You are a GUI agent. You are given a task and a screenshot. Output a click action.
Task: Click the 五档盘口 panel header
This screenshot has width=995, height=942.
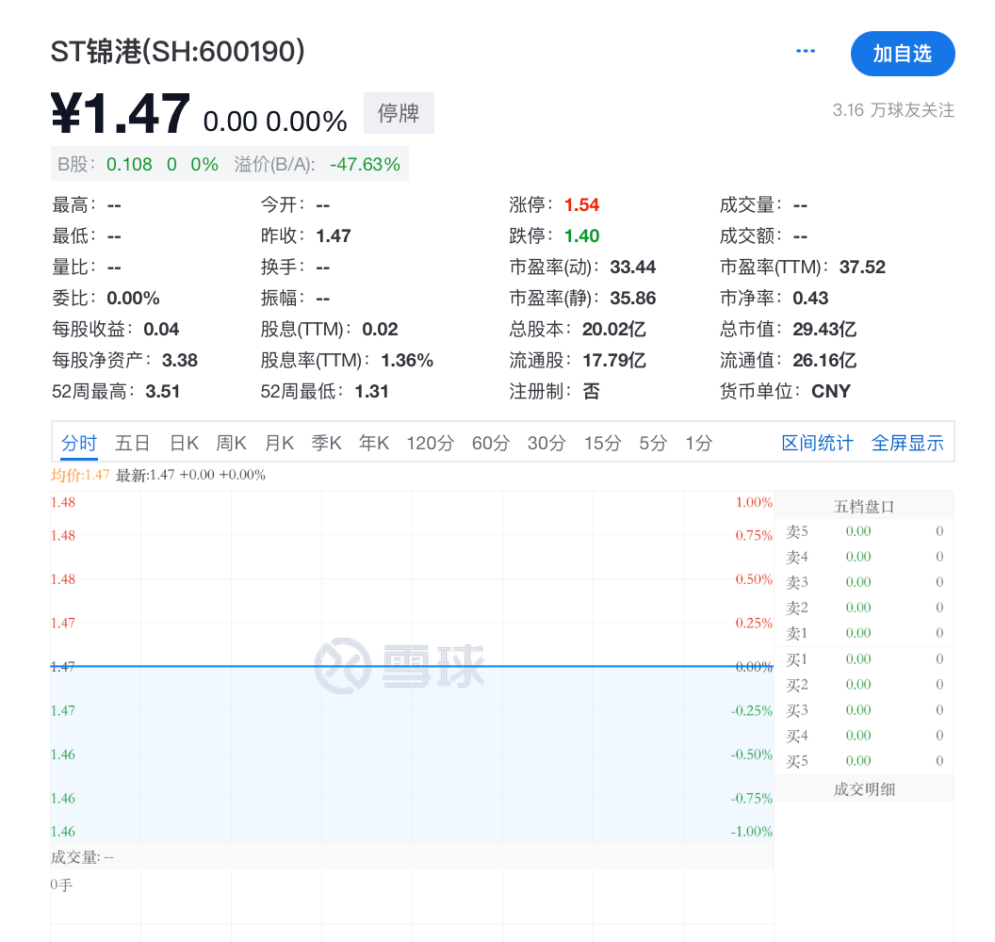[863, 505]
